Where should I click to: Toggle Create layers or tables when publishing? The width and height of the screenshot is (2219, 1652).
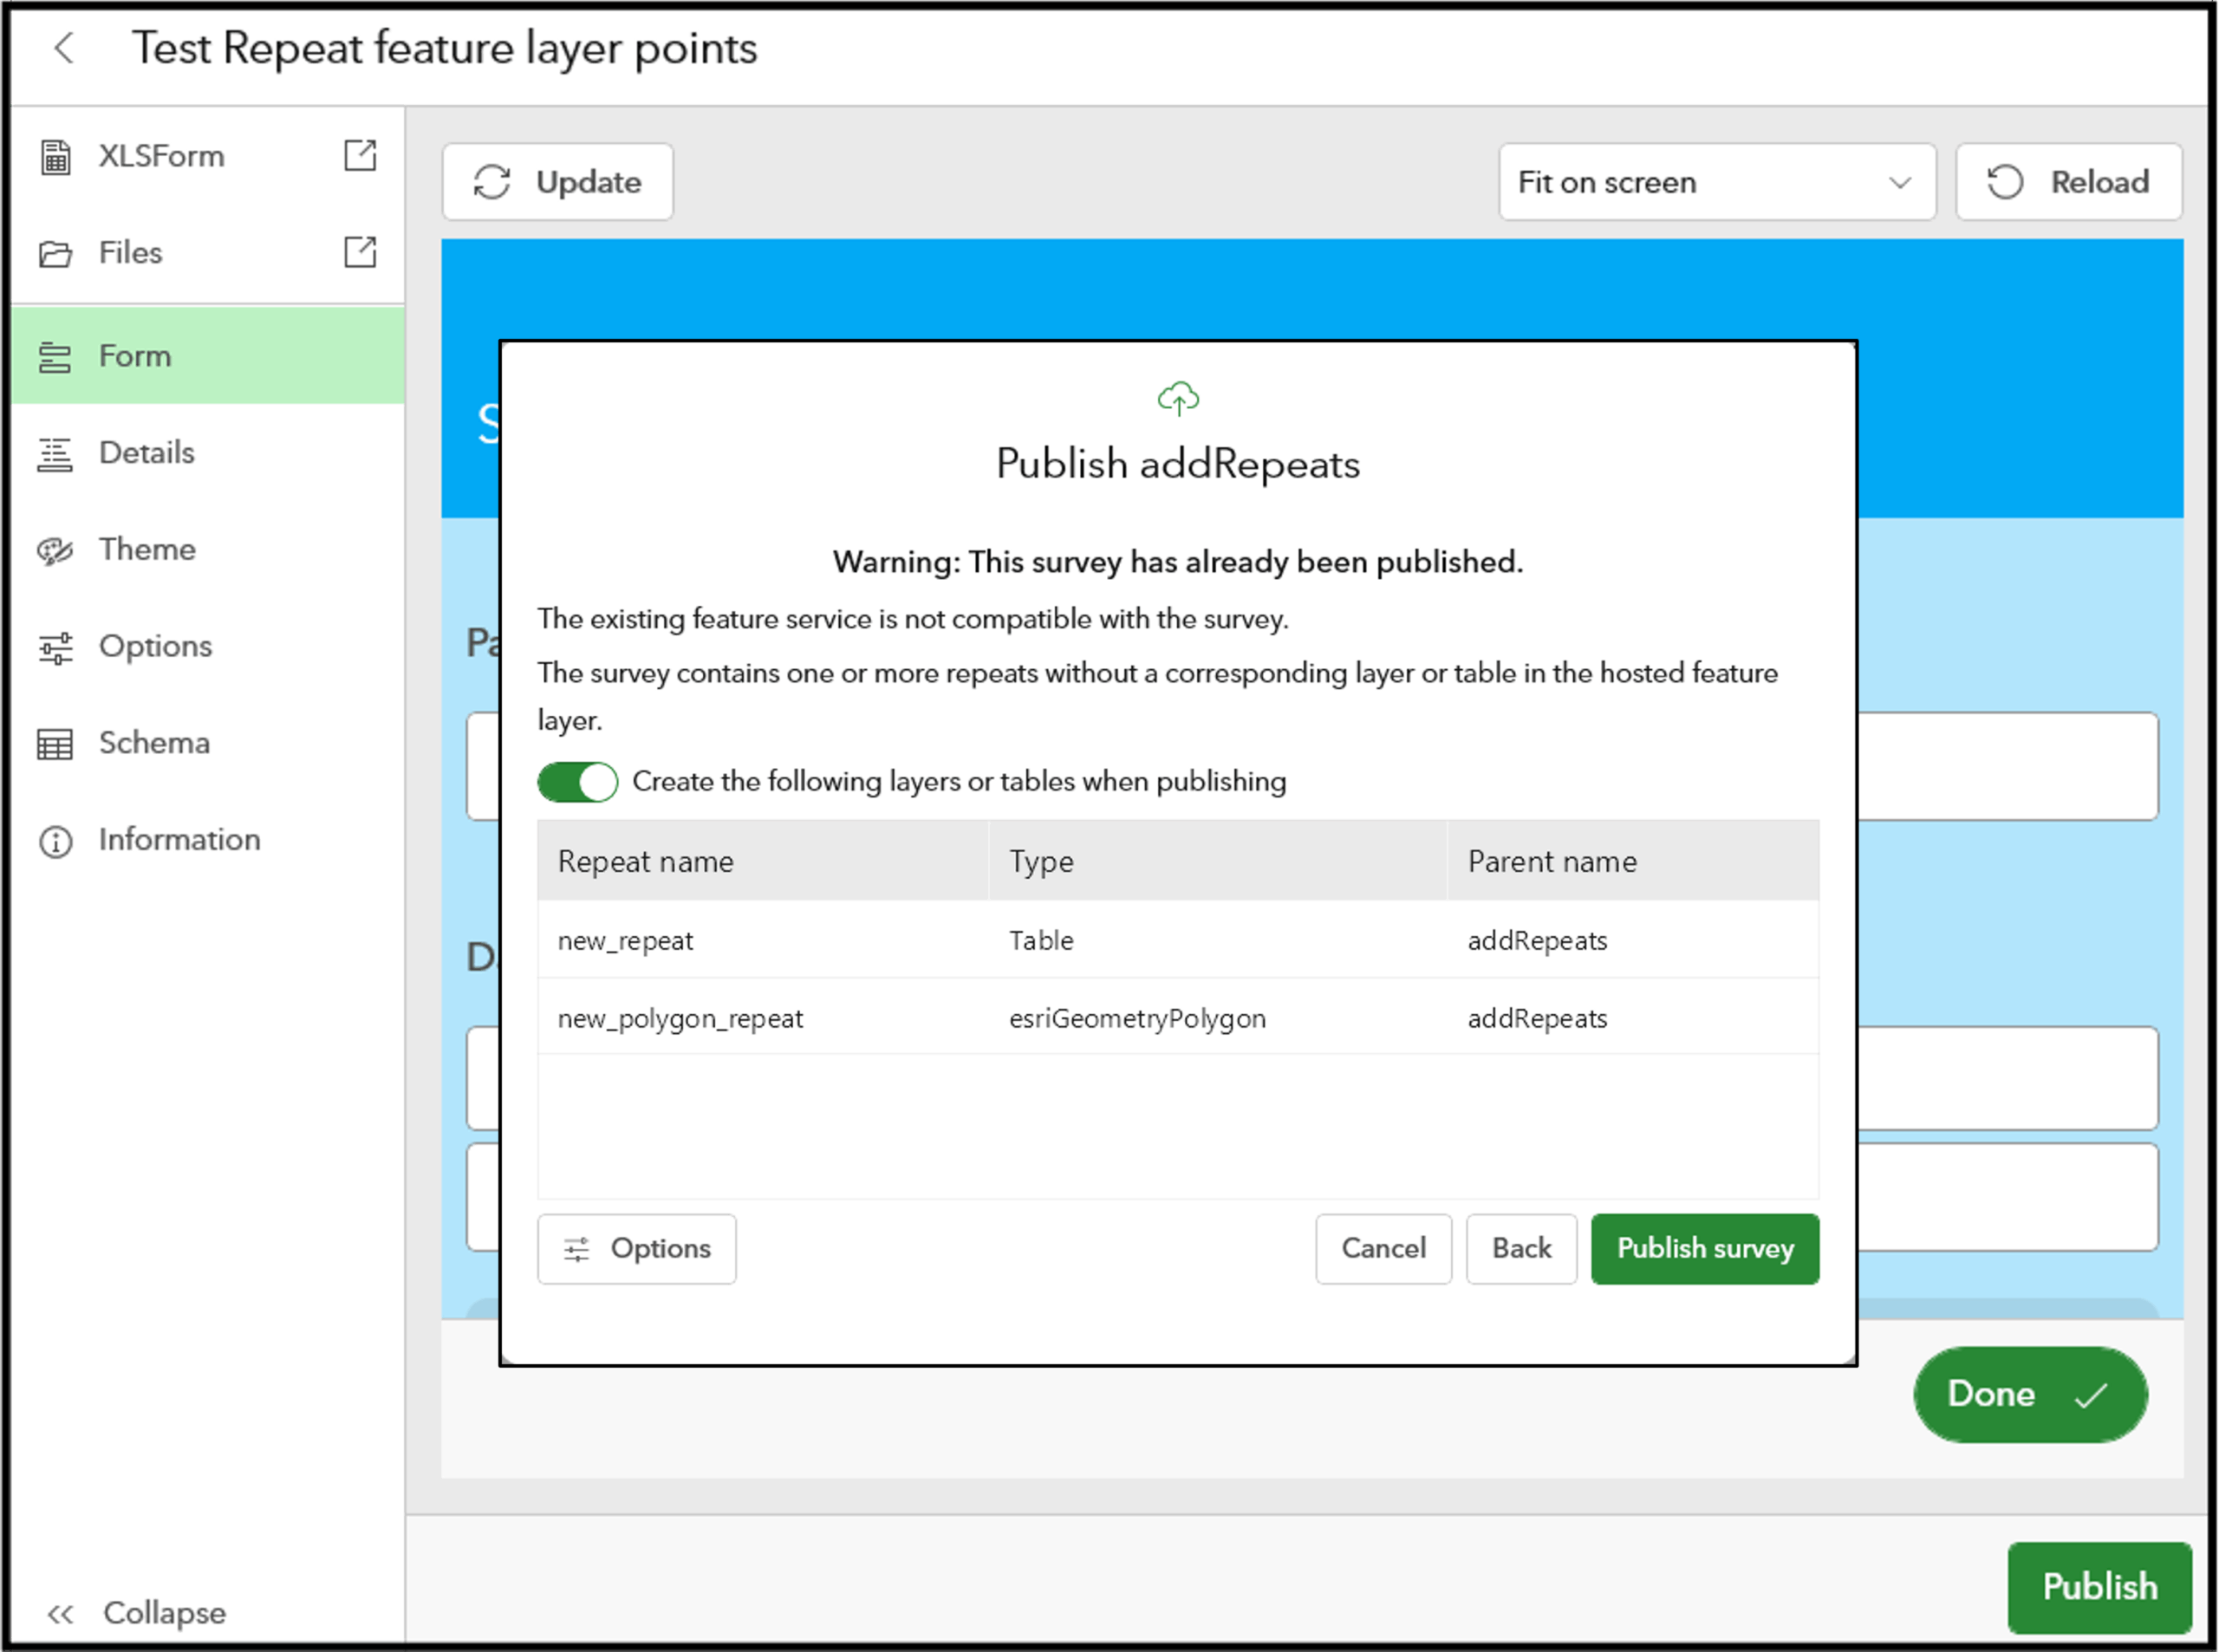[577, 782]
